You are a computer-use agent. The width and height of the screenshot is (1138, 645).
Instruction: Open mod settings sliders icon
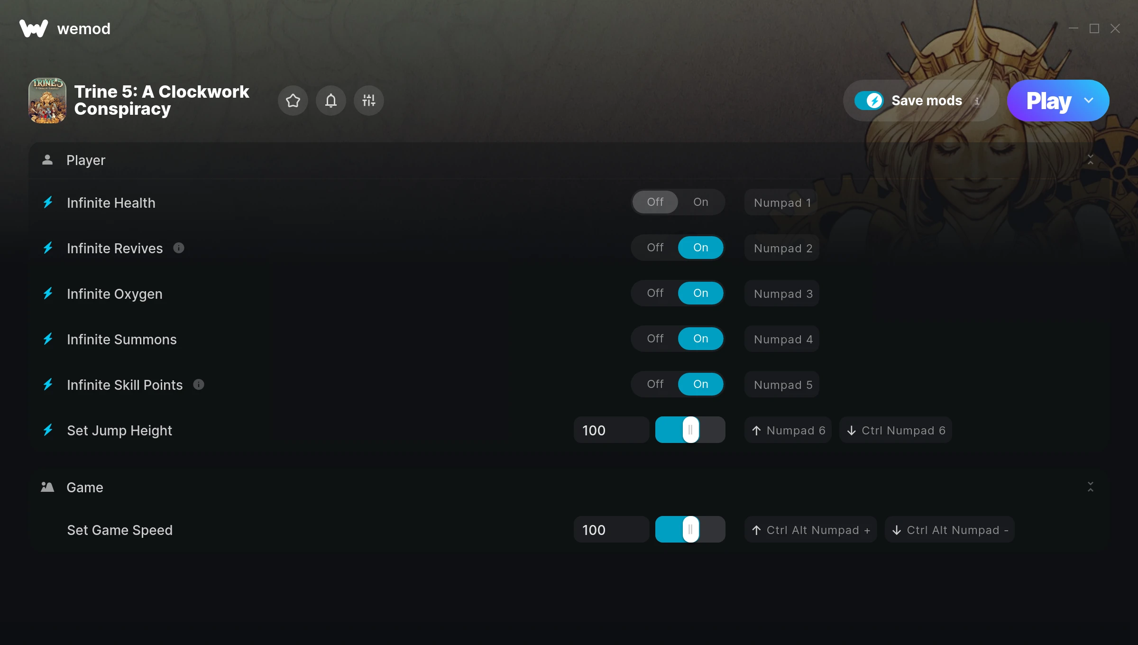(368, 101)
